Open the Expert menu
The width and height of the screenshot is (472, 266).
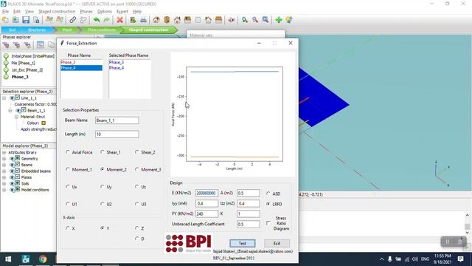tap(122, 12)
